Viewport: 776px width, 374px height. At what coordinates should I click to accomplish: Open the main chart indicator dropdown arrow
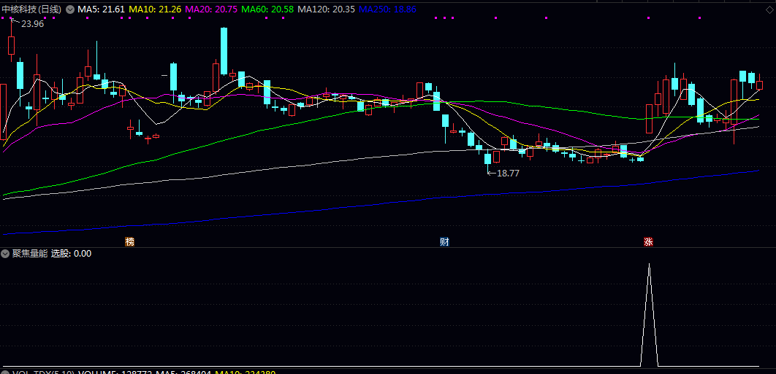pos(70,9)
